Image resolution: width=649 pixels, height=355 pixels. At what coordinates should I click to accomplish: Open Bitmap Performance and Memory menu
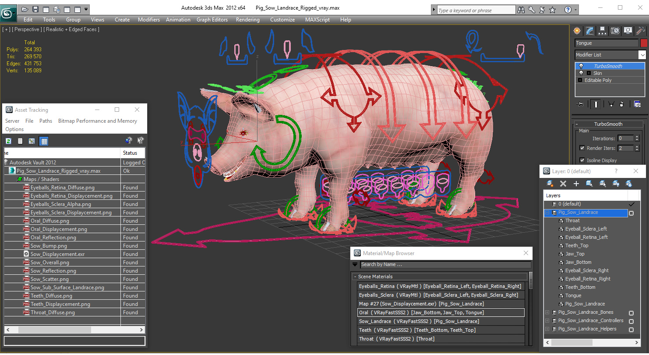98,121
